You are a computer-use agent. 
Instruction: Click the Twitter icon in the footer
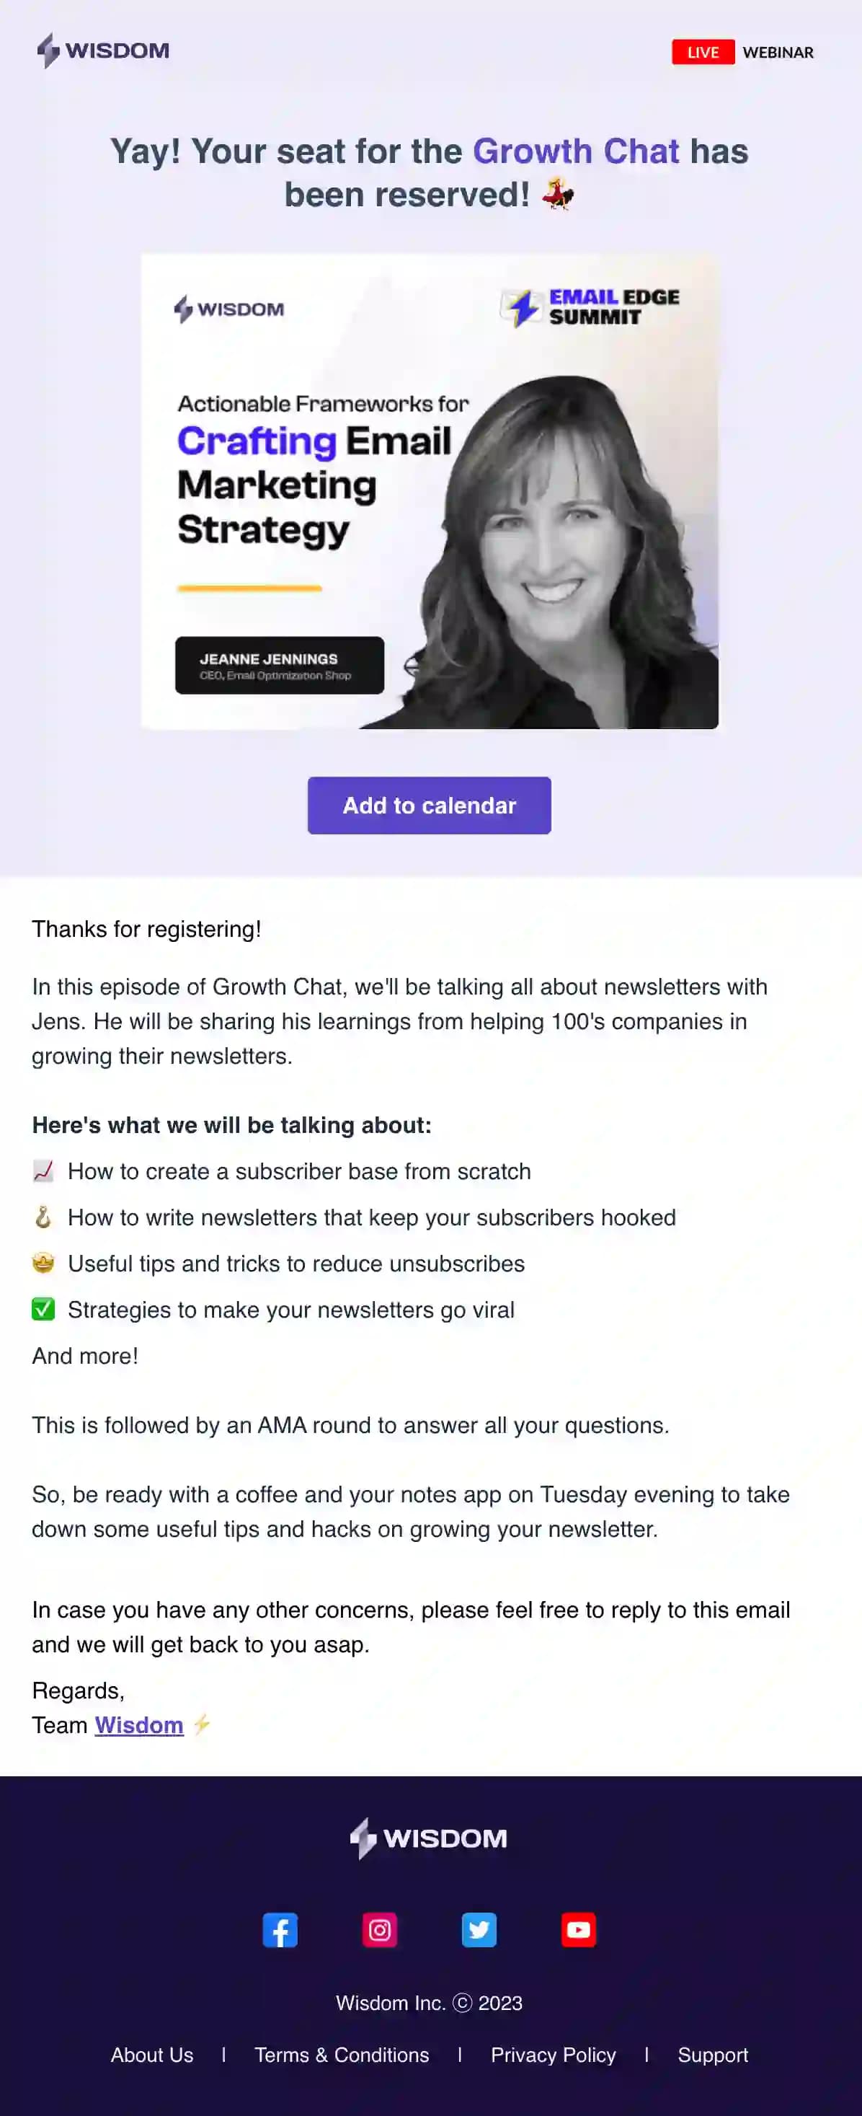click(x=480, y=1929)
